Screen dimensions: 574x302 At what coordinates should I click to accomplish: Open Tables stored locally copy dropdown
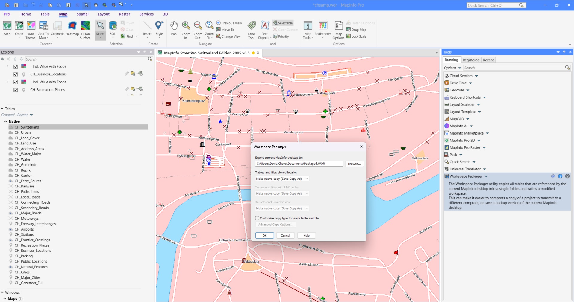click(x=282, y=179)
